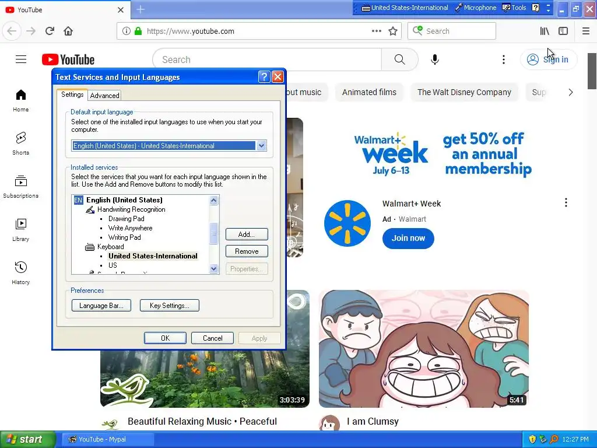Click language bar help icon
This screenshot has width=597, height=448.
click(535, 8)
